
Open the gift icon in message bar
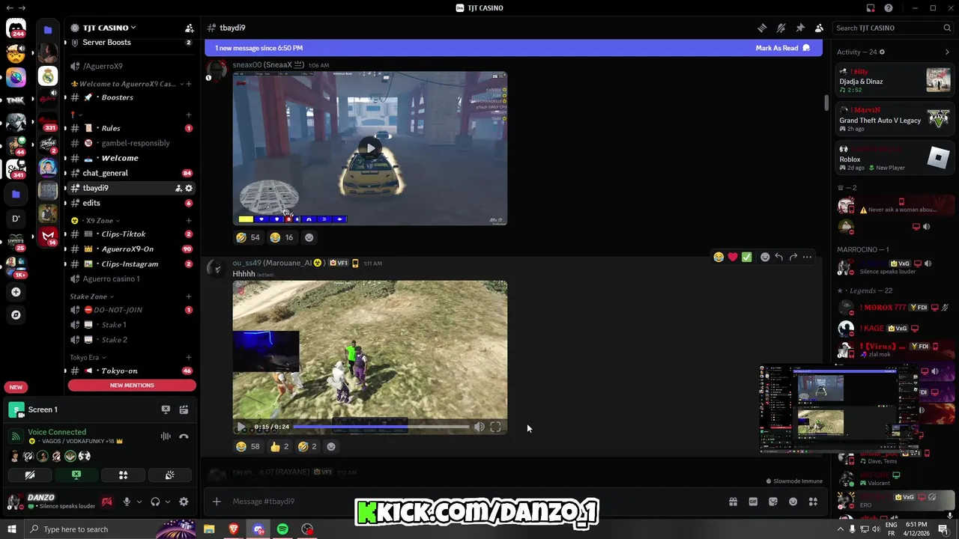coord(733,502)
